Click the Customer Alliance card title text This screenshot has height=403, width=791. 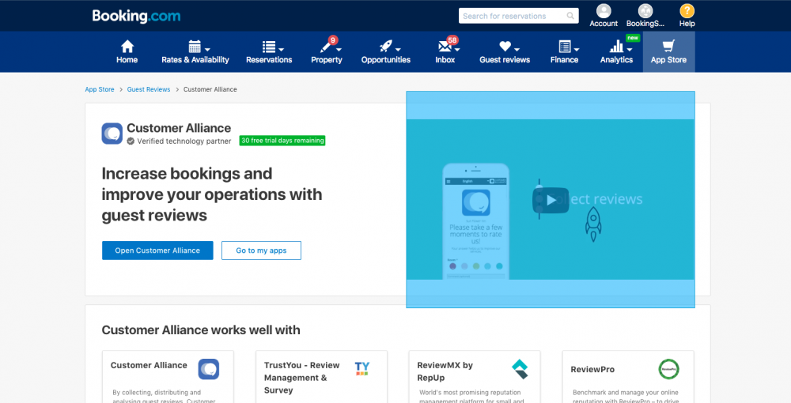point(149,365)
